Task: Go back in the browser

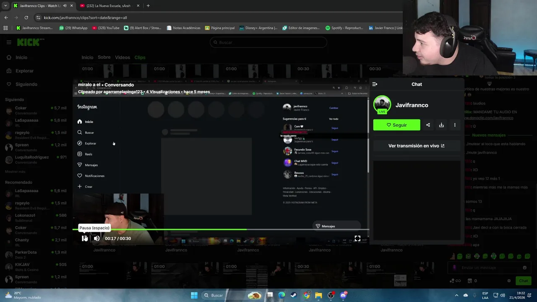Action: pyautogui.click(x=6, y=18)
